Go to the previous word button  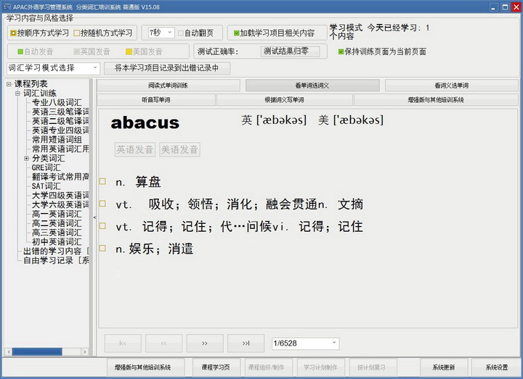(163, 343)
